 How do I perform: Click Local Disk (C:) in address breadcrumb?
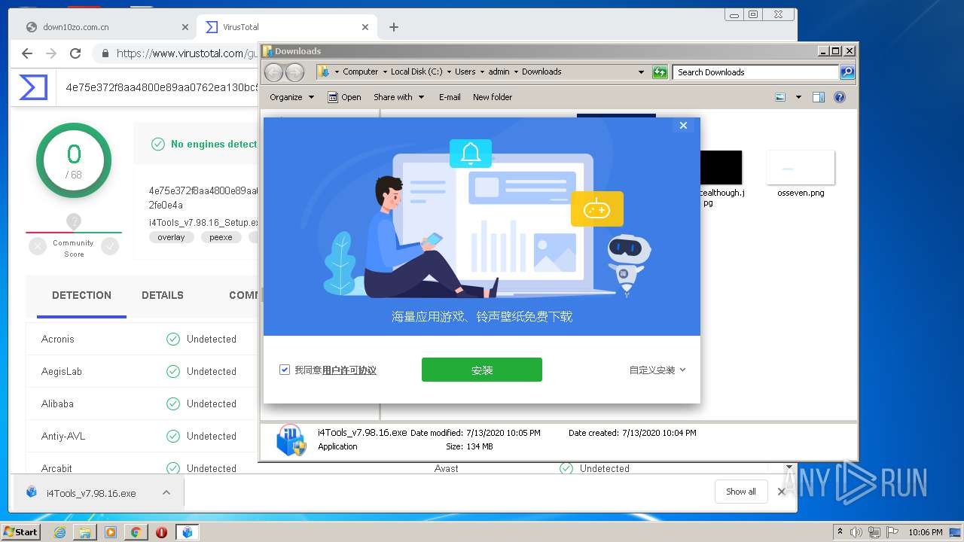click(x=416, y=72)
